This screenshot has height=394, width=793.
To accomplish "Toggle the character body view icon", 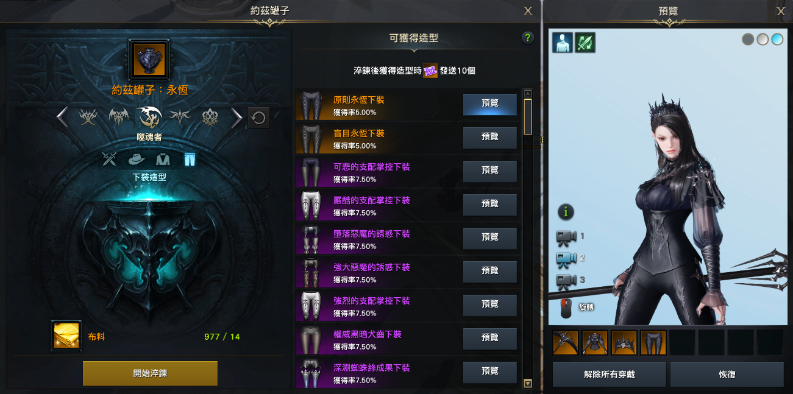I will (563, 43).
